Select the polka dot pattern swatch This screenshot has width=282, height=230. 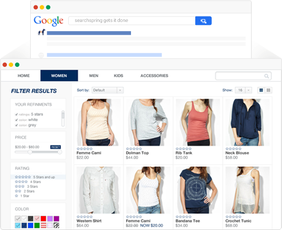click(x=50, y=225)
